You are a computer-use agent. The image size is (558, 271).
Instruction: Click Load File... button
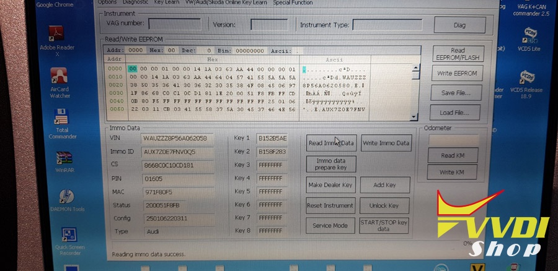[454, 113]
